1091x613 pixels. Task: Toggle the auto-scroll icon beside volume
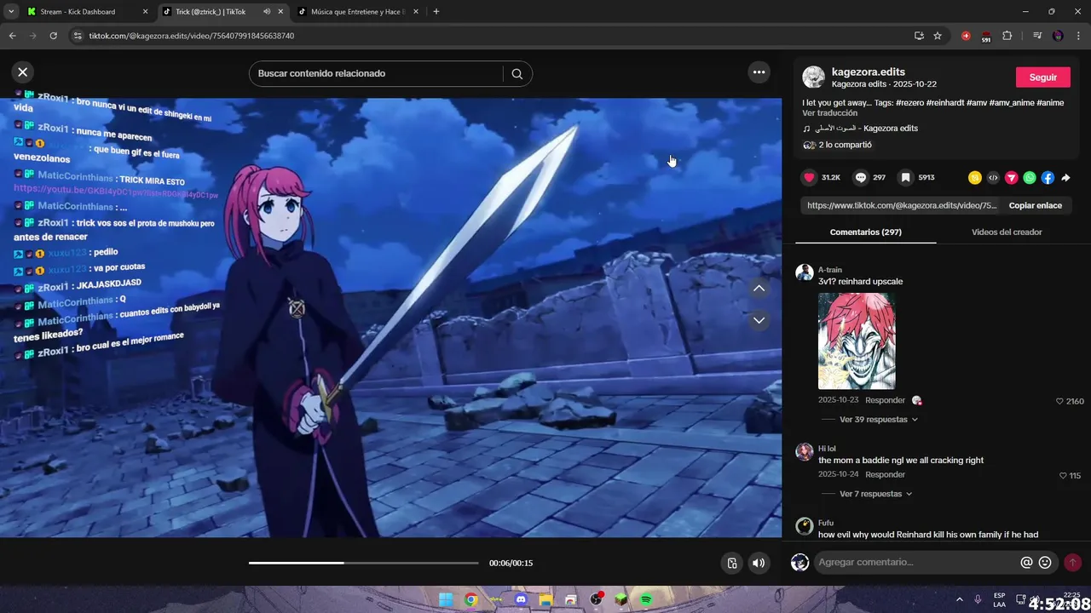click(x=731, y=563)
